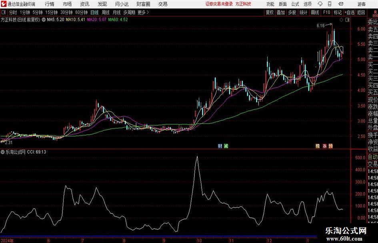The image size is (378, 243).
Task: Click the 涨 info marker on chart
Action: pyautogui.click(x=324, y=146)
